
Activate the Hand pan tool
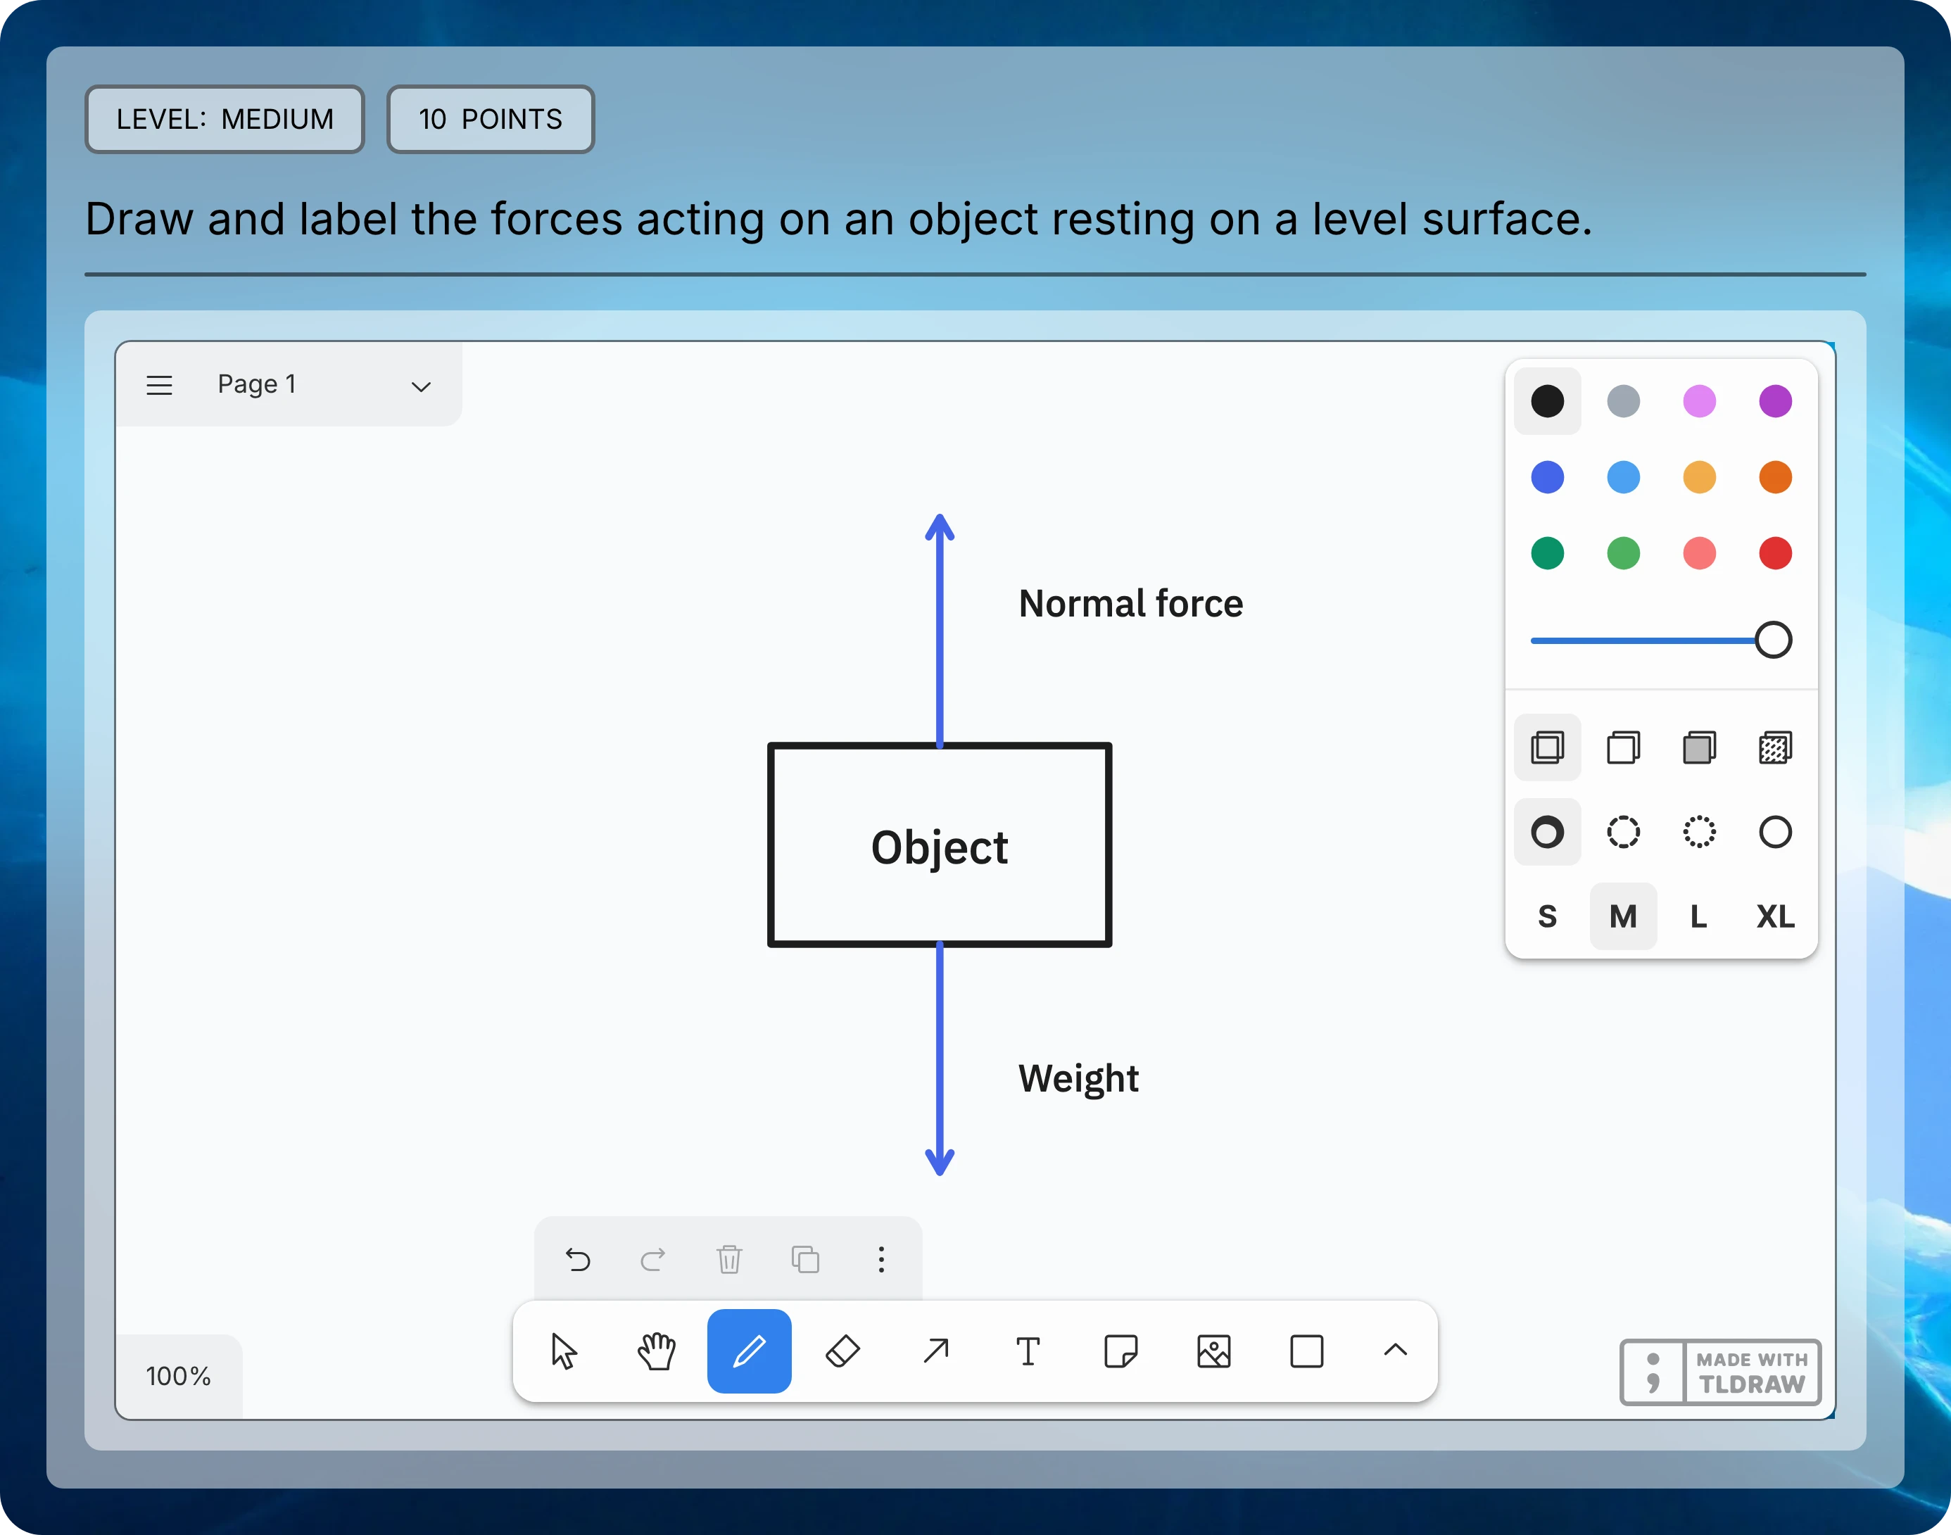click(657, 1351)
